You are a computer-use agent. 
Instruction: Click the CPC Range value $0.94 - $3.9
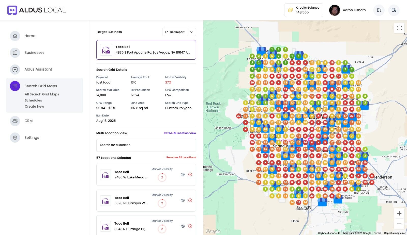click(106, 108)
